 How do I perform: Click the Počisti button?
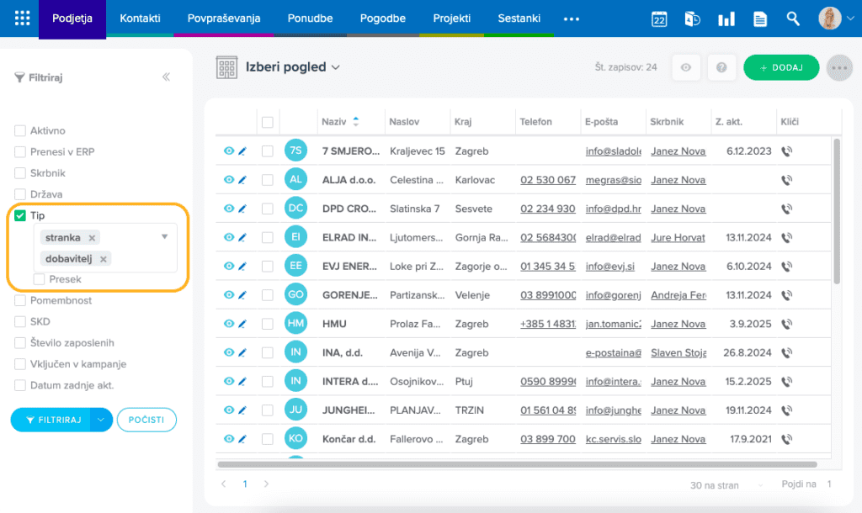point(146,420)
